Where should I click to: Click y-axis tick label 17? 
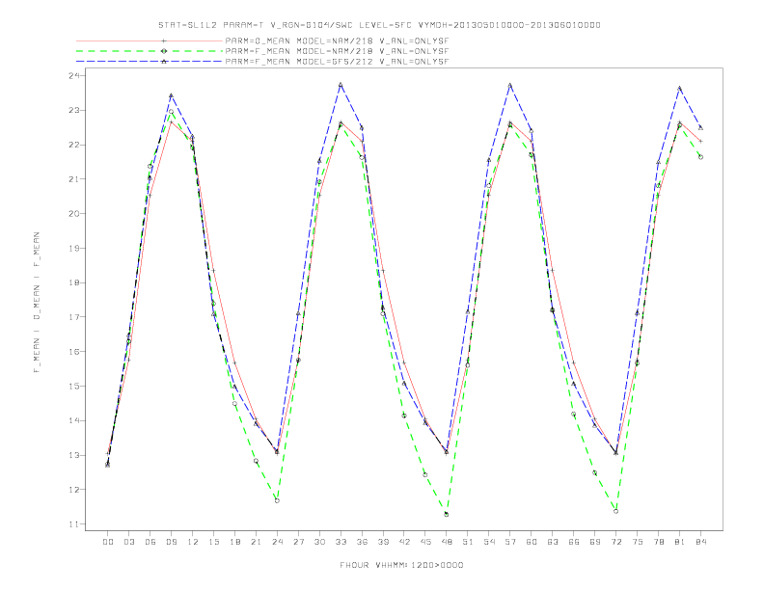(x=73, y=317)
